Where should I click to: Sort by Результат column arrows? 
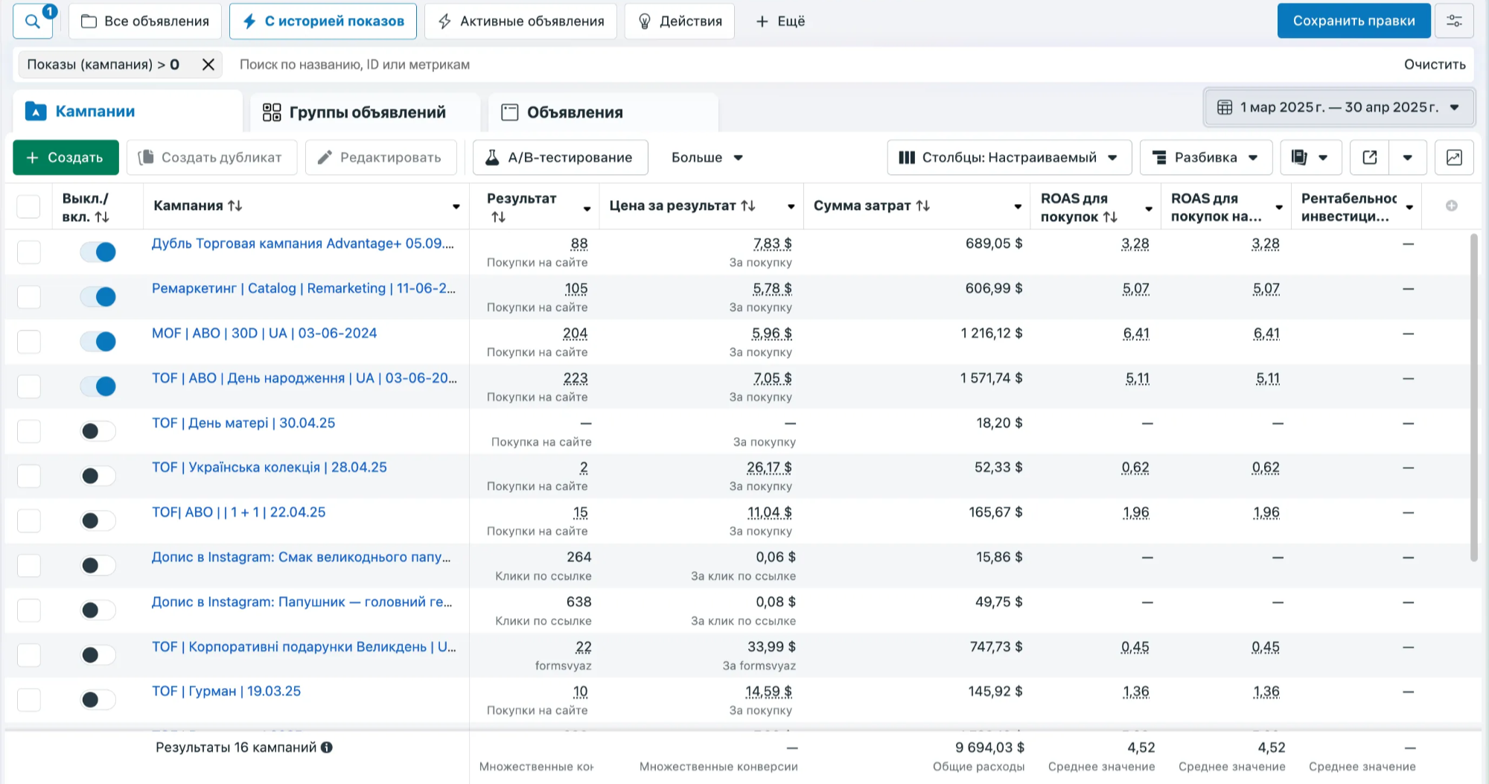[498, 217]
